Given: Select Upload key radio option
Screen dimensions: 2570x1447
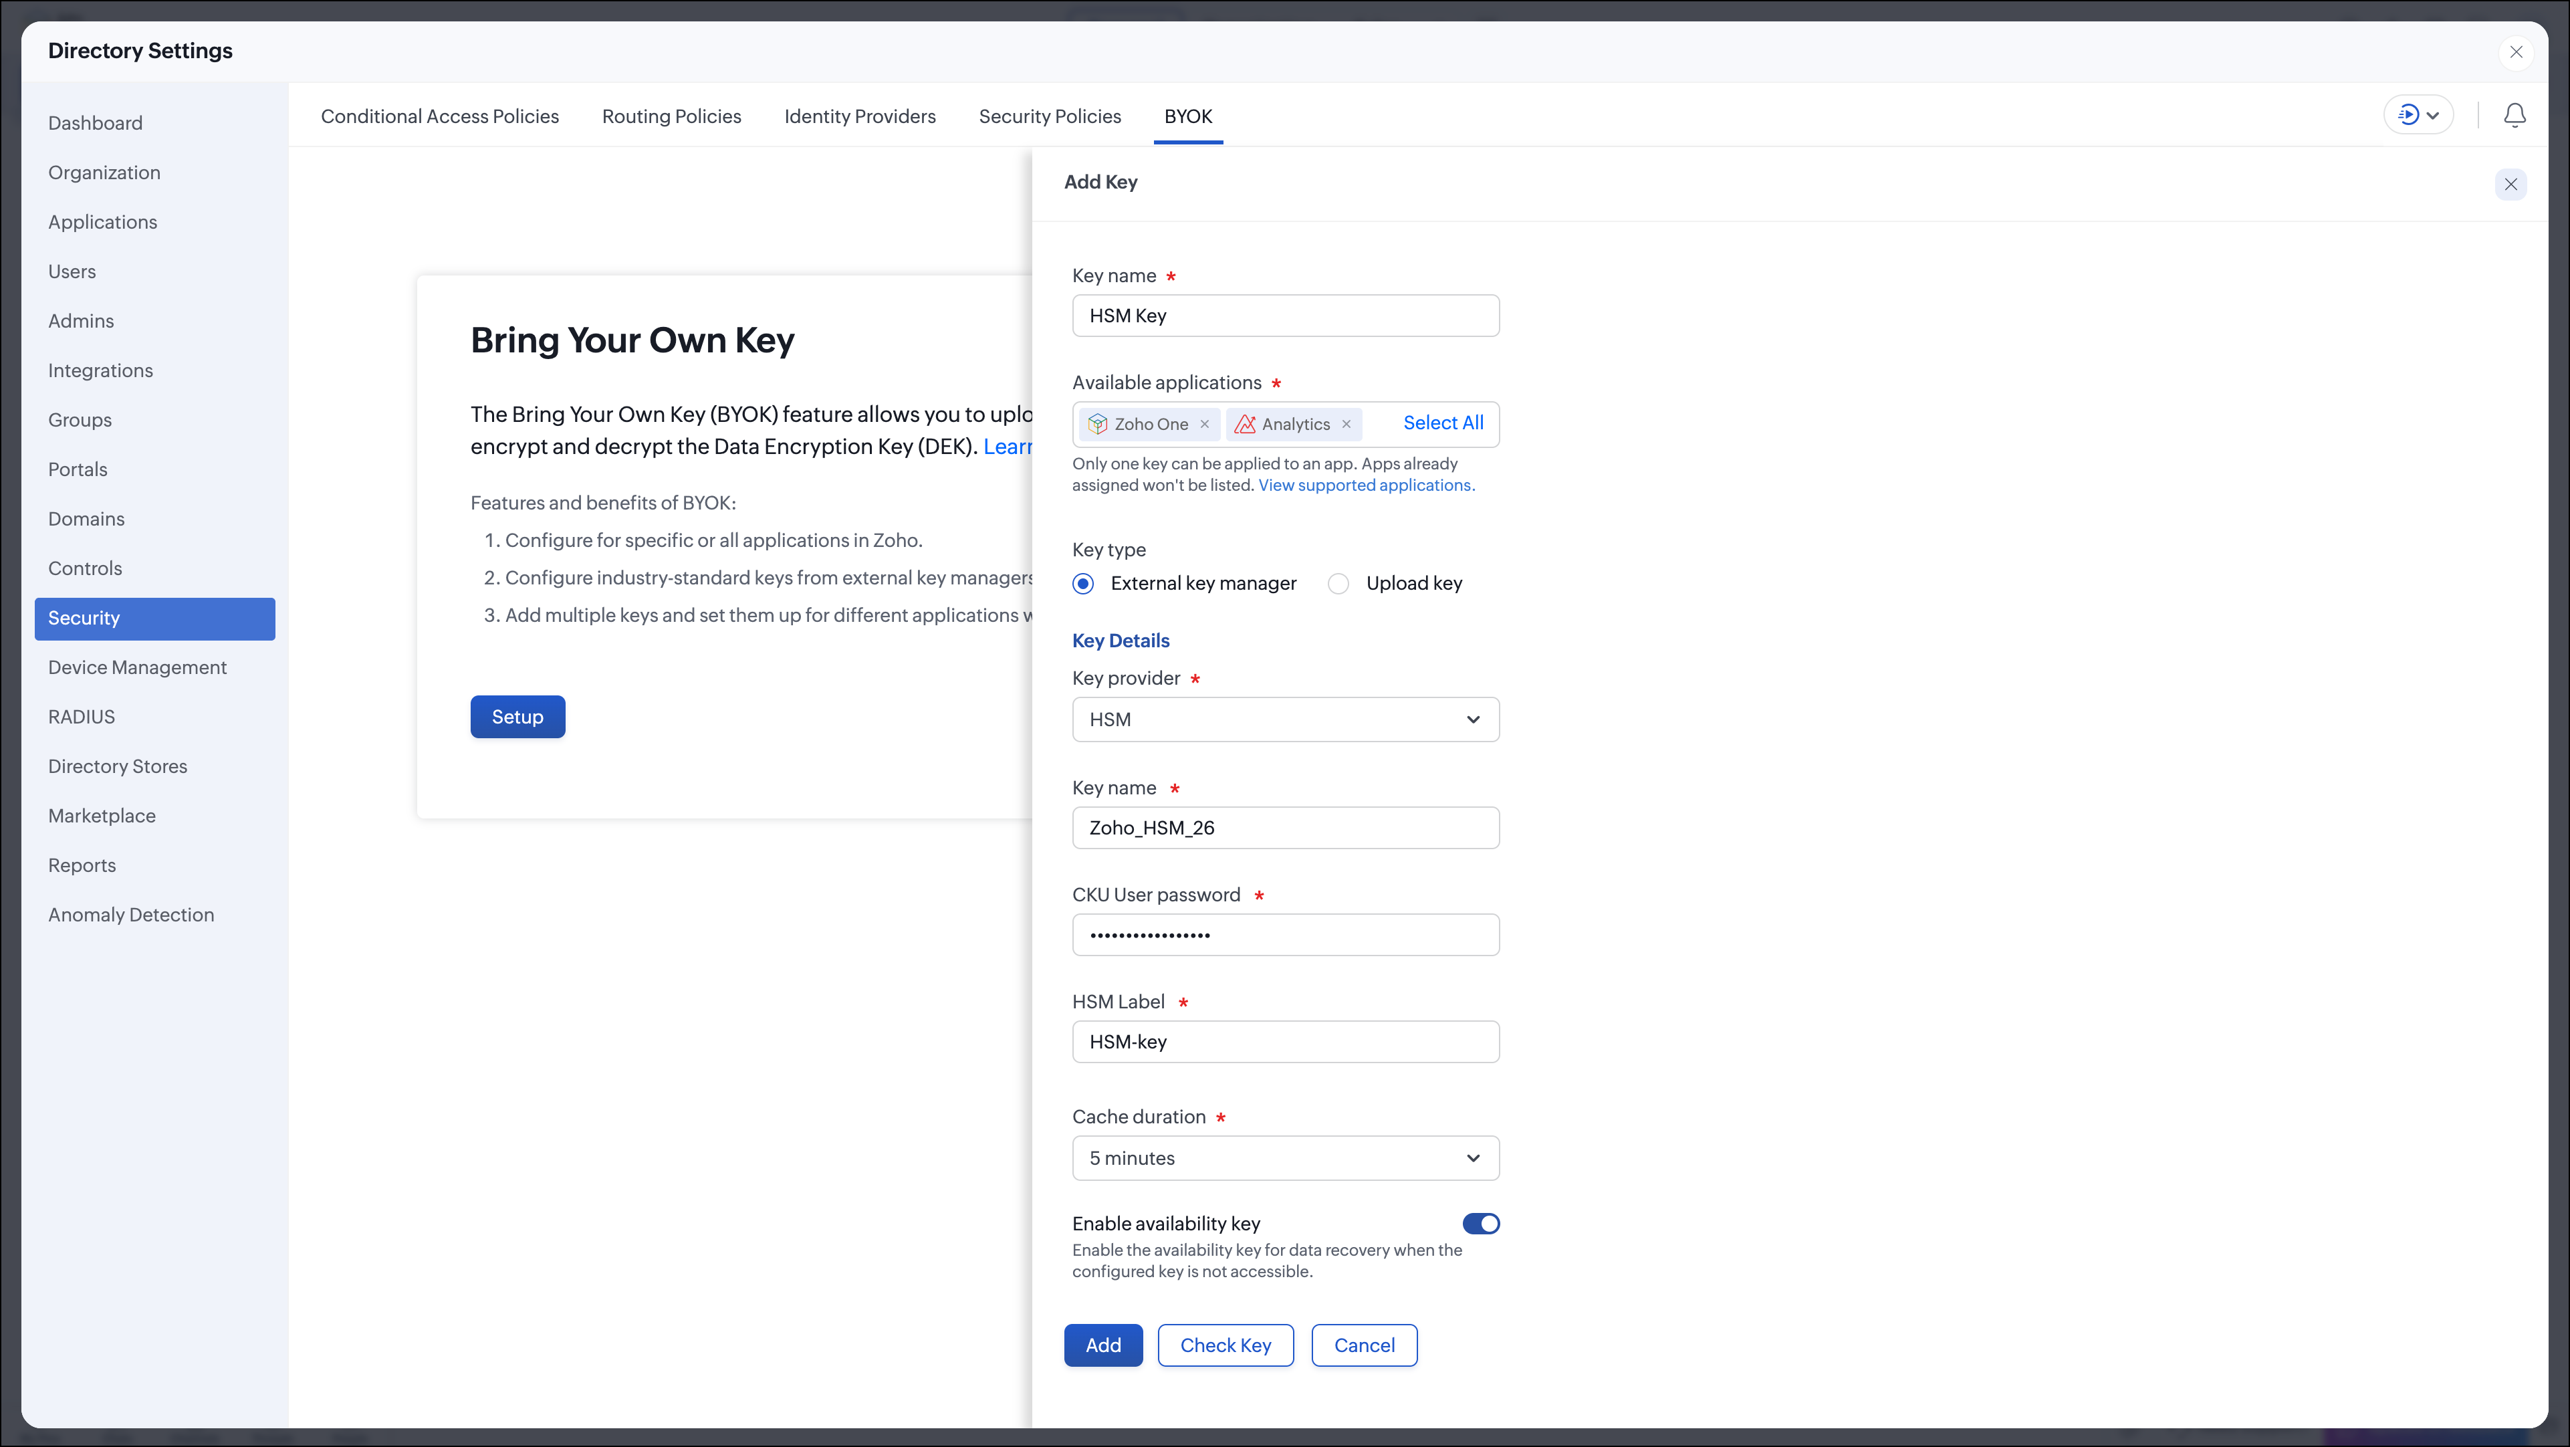Looking at the screenshot, I should click(x=1338, y=584).
